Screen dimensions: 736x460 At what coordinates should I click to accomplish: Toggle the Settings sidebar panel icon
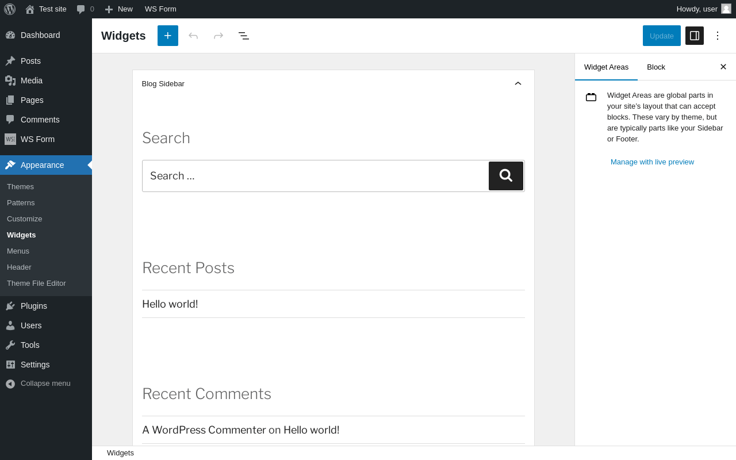[x=695, y=36]
